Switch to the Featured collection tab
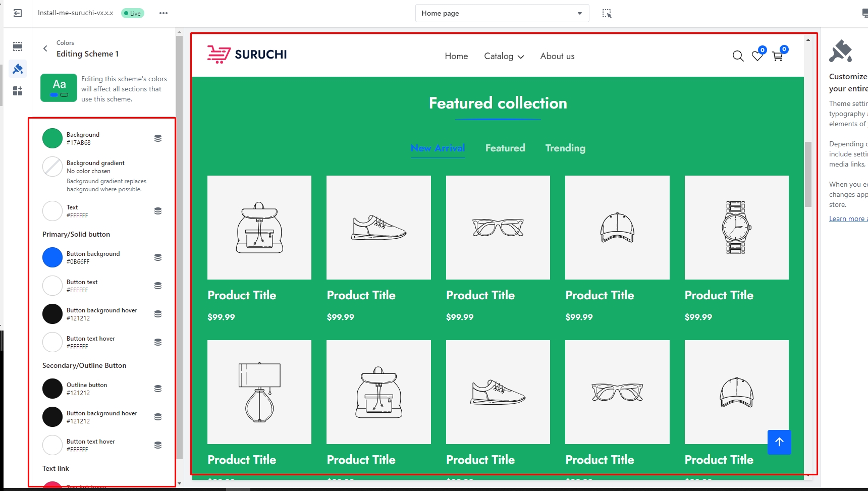Image resolution: width=868 pixels, height=491 pixels. [x=505, y=148]
